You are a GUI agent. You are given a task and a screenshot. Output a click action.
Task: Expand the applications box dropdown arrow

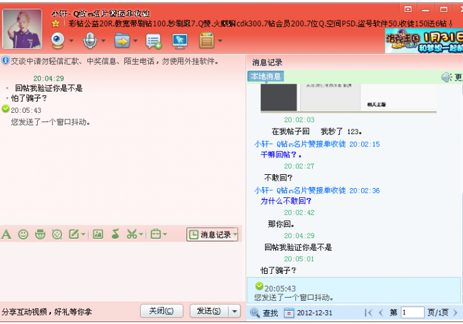pyautogui.click(x=220, y=41)
